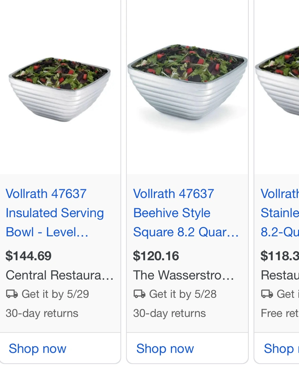Click the Get it by 5/28 text

[x=183, y=294]
